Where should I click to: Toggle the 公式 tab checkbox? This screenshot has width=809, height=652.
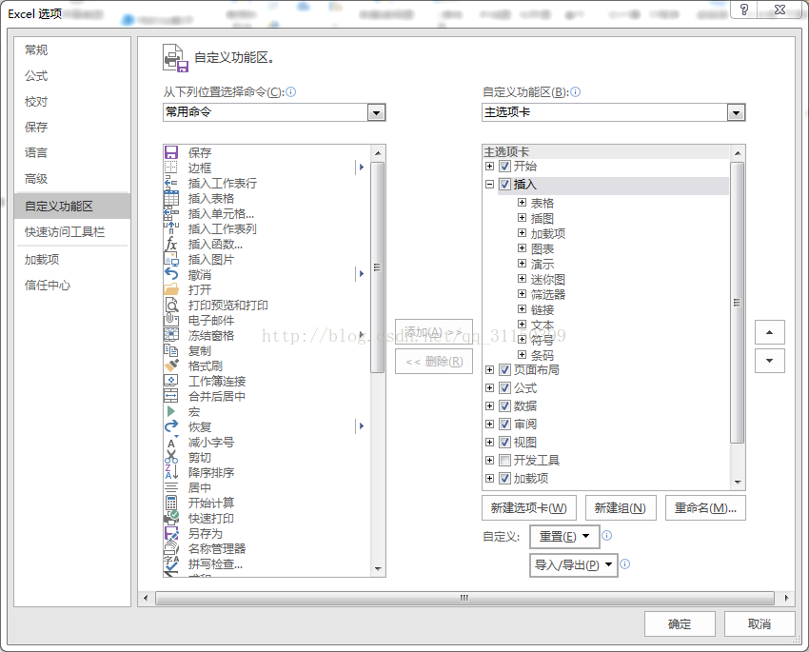pyautogui.click(x=505, y=388)
